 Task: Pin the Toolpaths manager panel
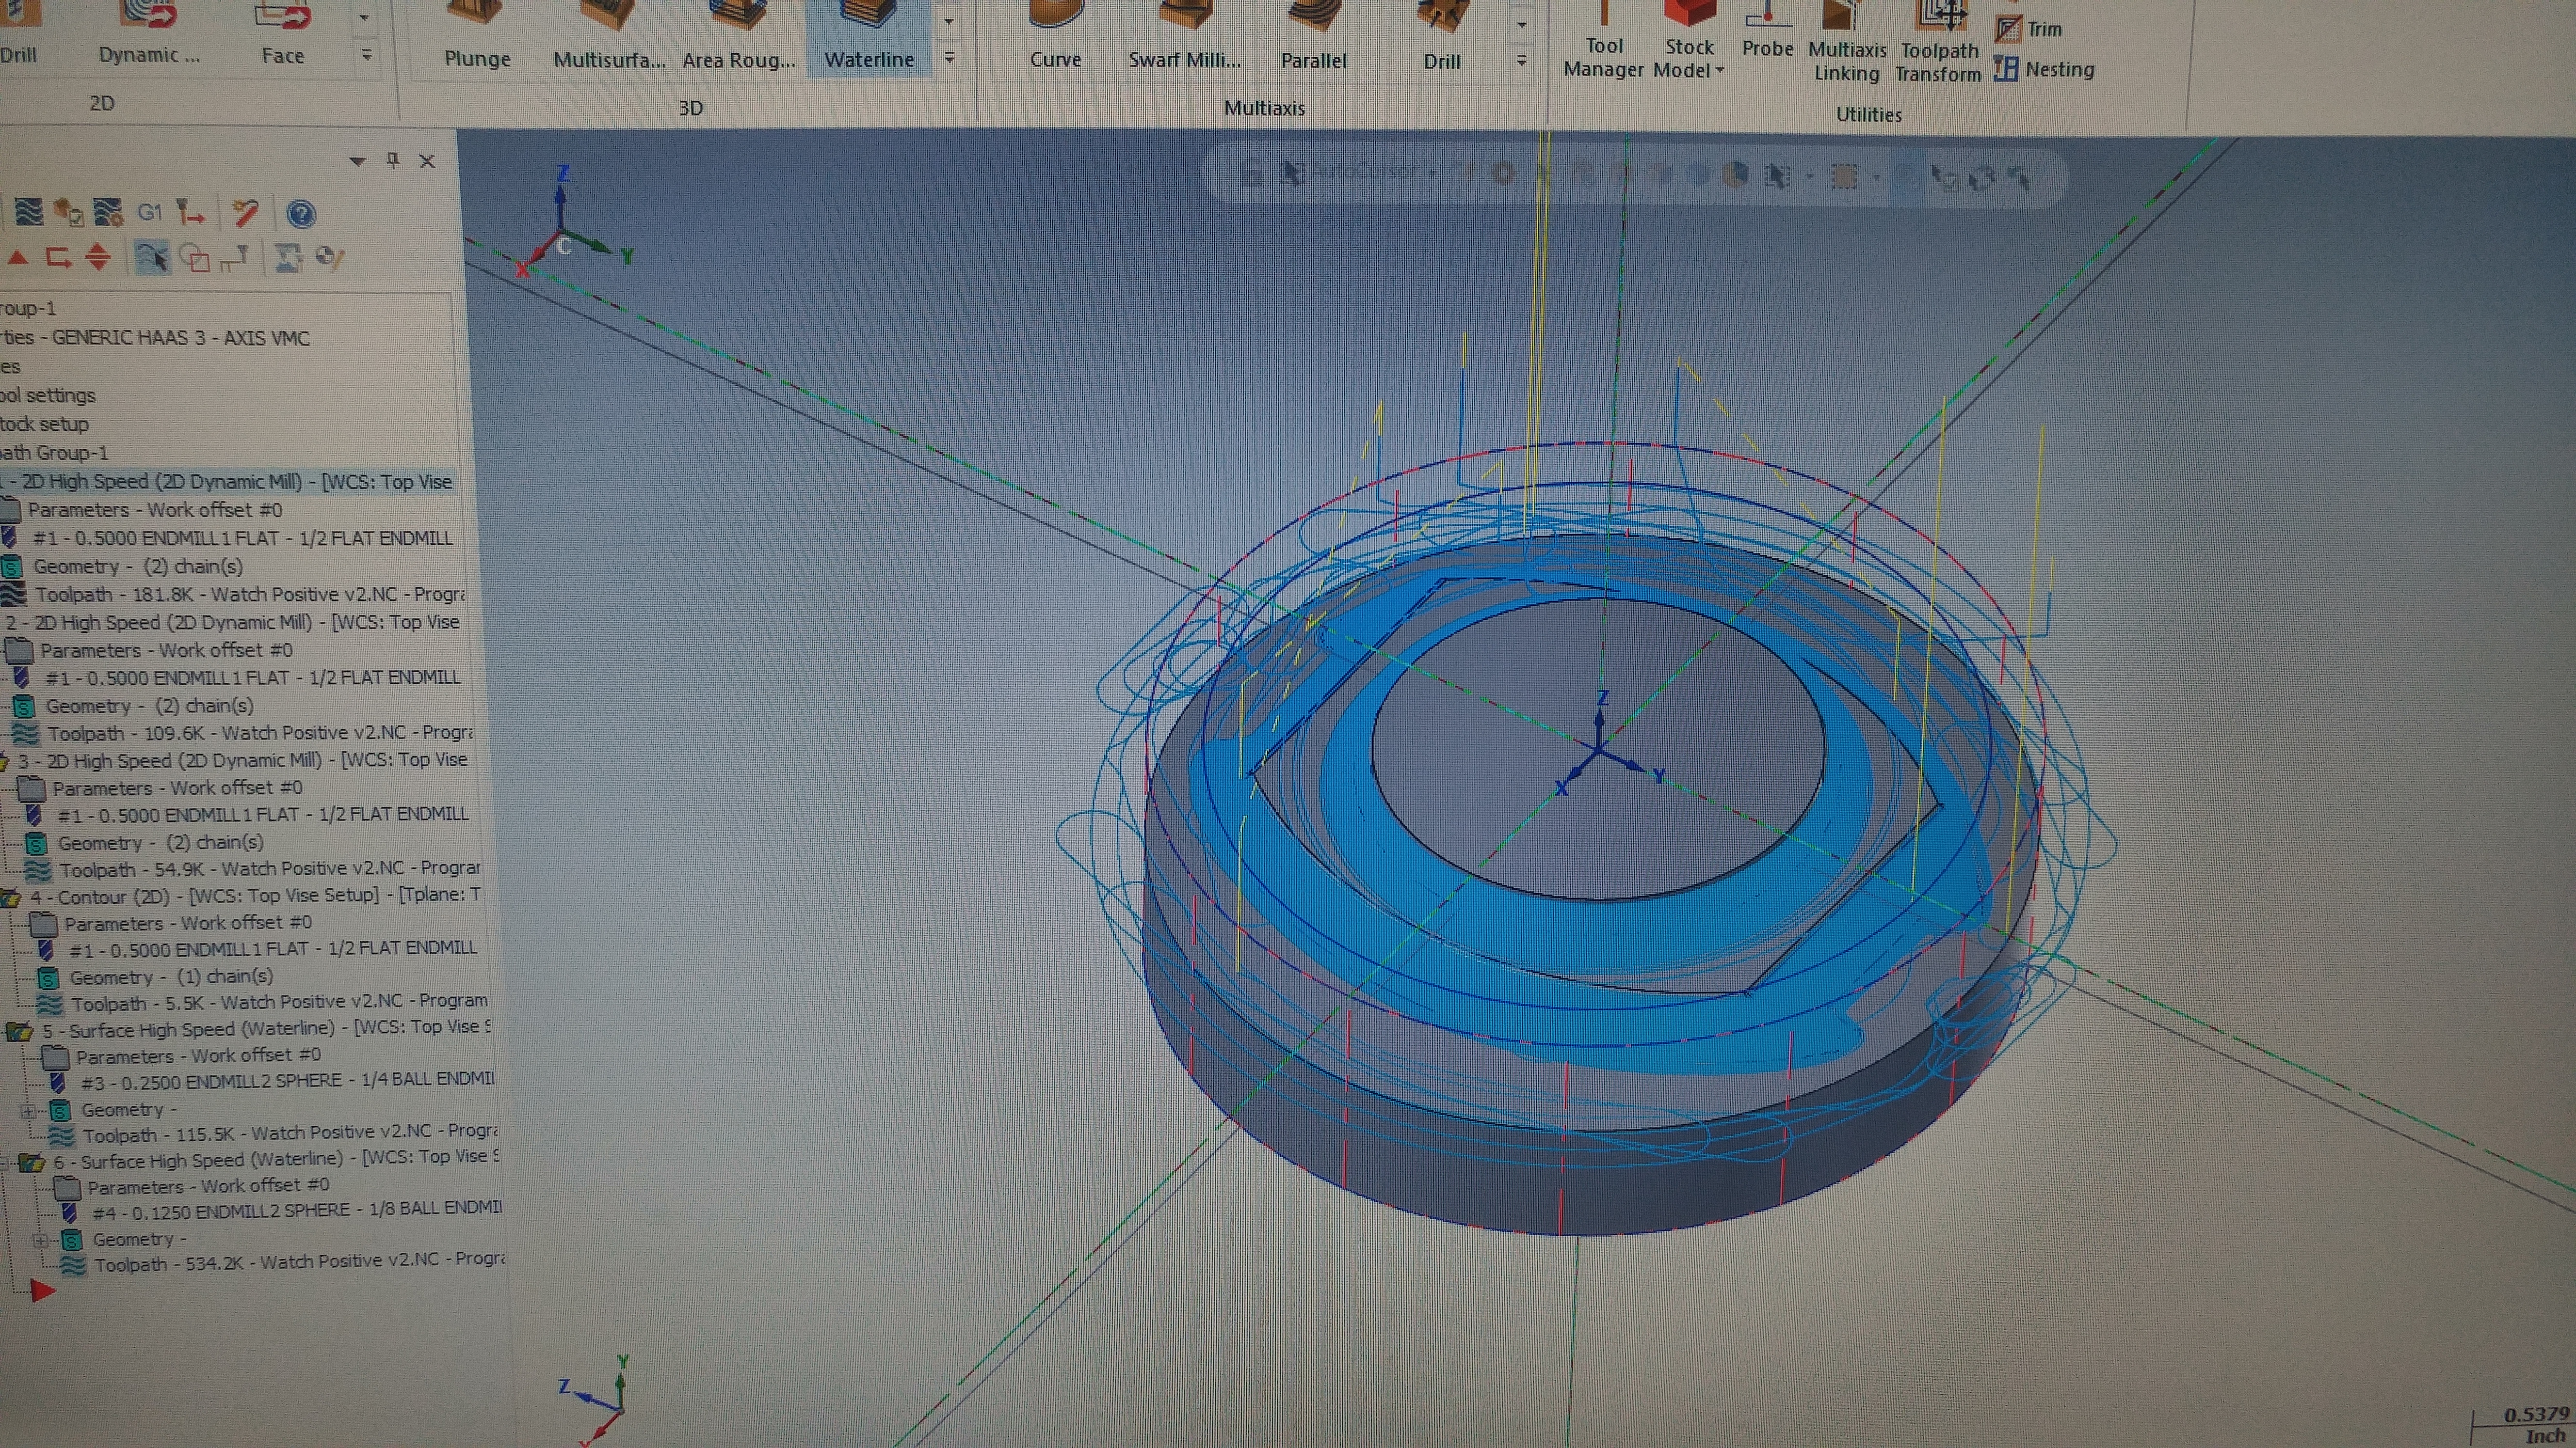point(393,160)
